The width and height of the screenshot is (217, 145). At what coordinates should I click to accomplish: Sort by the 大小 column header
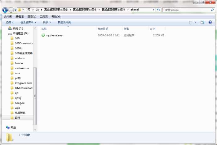click(152, 29)
